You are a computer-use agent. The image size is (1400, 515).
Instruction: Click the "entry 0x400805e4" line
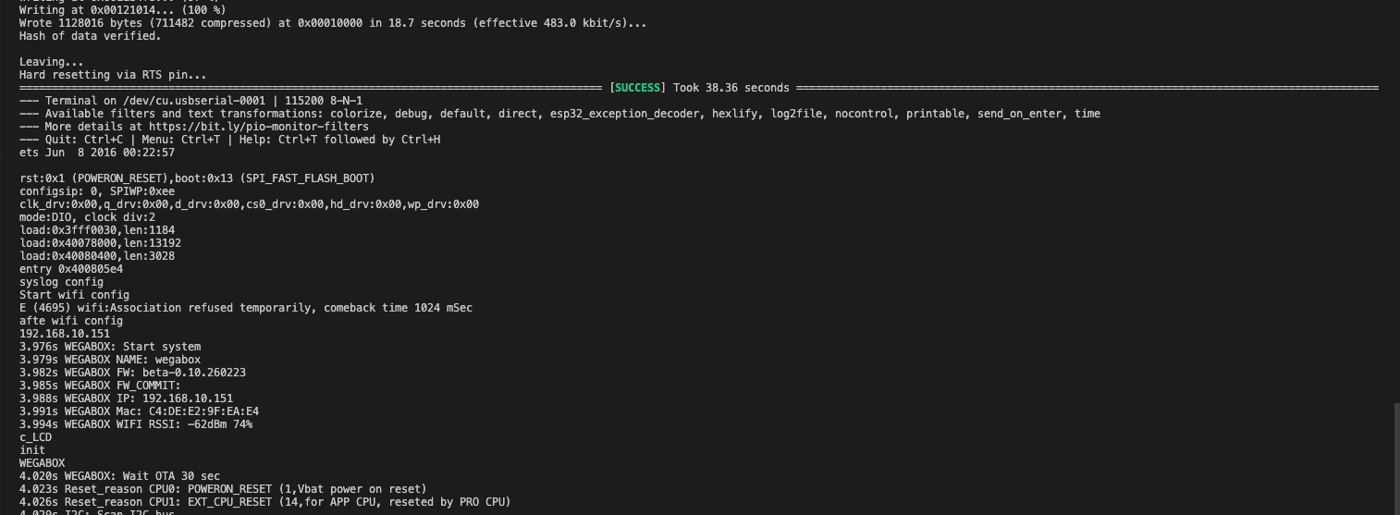[x=70, y=269]
